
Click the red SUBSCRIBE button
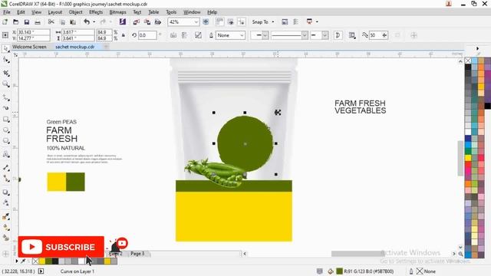(61, 247)
